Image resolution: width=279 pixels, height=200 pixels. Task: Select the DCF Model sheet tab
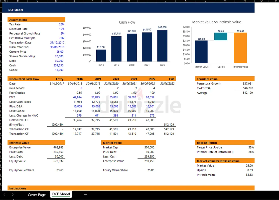(61, 194)
